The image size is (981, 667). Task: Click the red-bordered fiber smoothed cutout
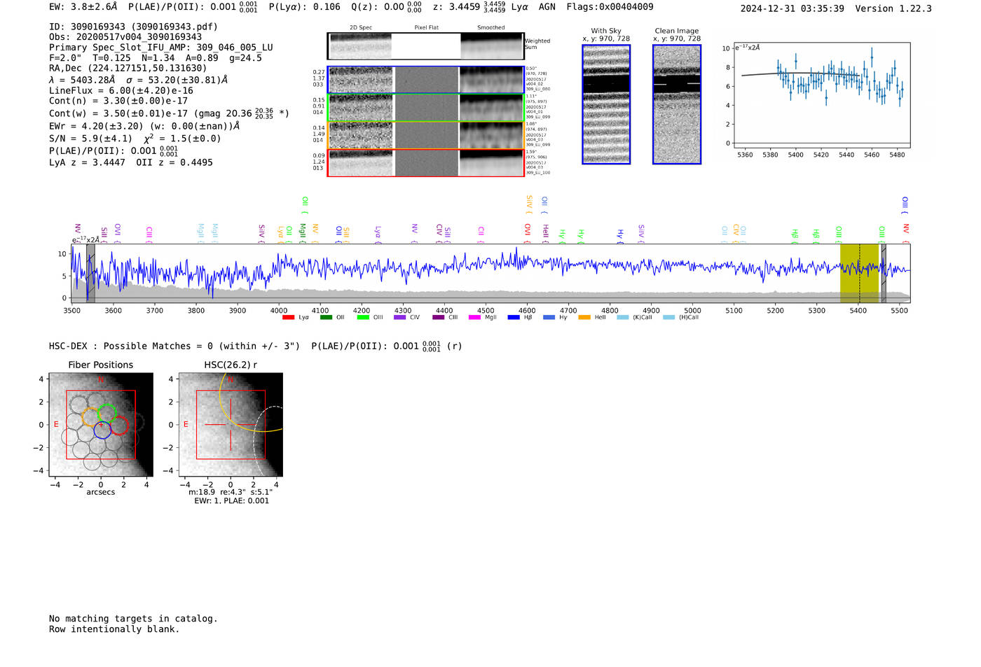[x=491, y=162]
